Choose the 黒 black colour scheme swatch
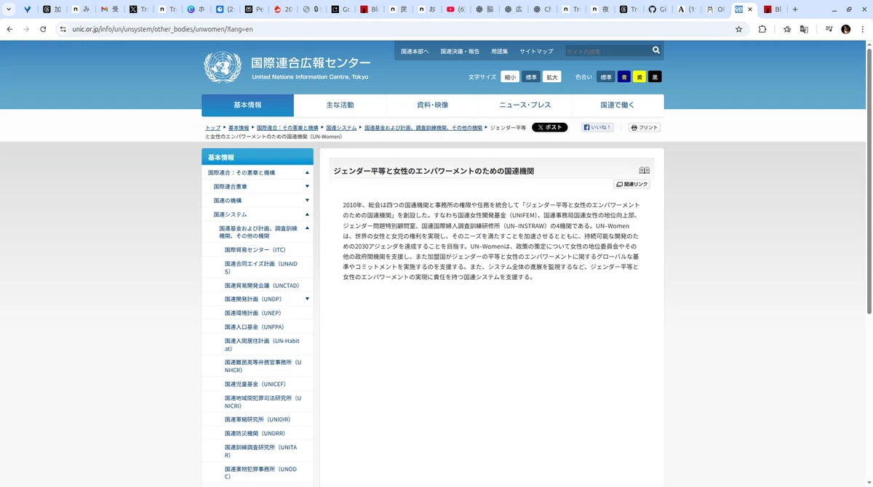Viewport: 873px width, 487px height. pyautogui.click(x=655, y=77)
